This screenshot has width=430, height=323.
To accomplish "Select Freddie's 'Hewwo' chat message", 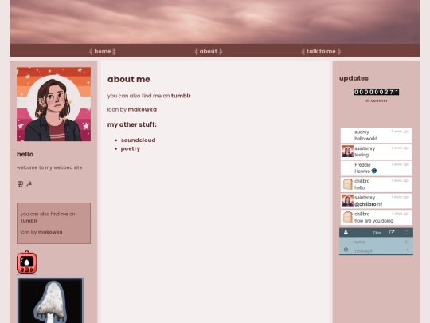I will click(376, 168).
